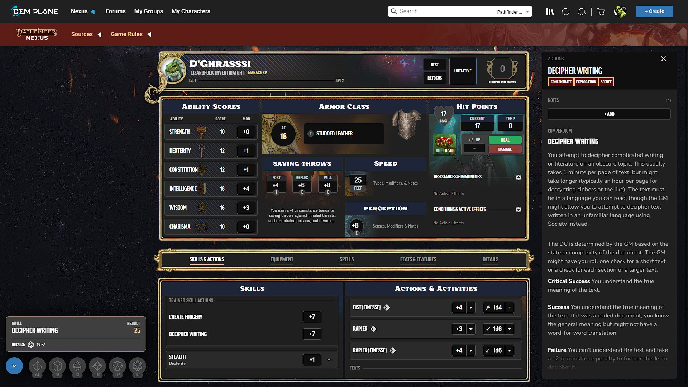Click Damage button
The width and height of the screenshot is (688, 387).
click(x=505, y=149)
